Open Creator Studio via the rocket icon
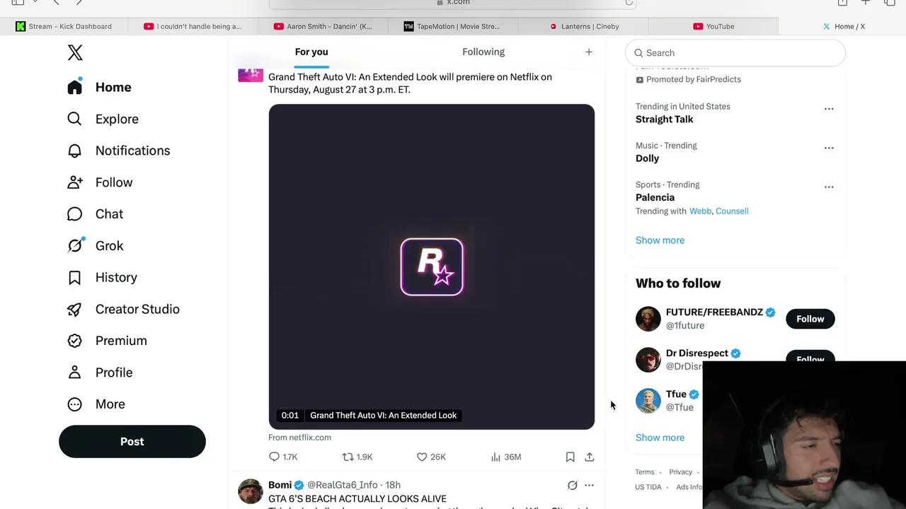The width and height of the screenshot is (906, 509). pyautogui.click(x=74, y=309)
